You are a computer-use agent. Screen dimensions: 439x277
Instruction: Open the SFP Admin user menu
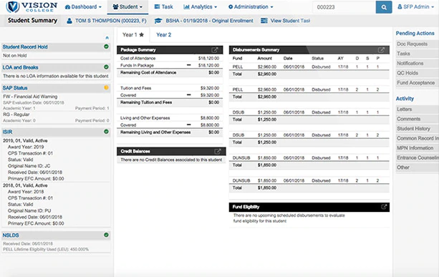(x=416, y=6)
